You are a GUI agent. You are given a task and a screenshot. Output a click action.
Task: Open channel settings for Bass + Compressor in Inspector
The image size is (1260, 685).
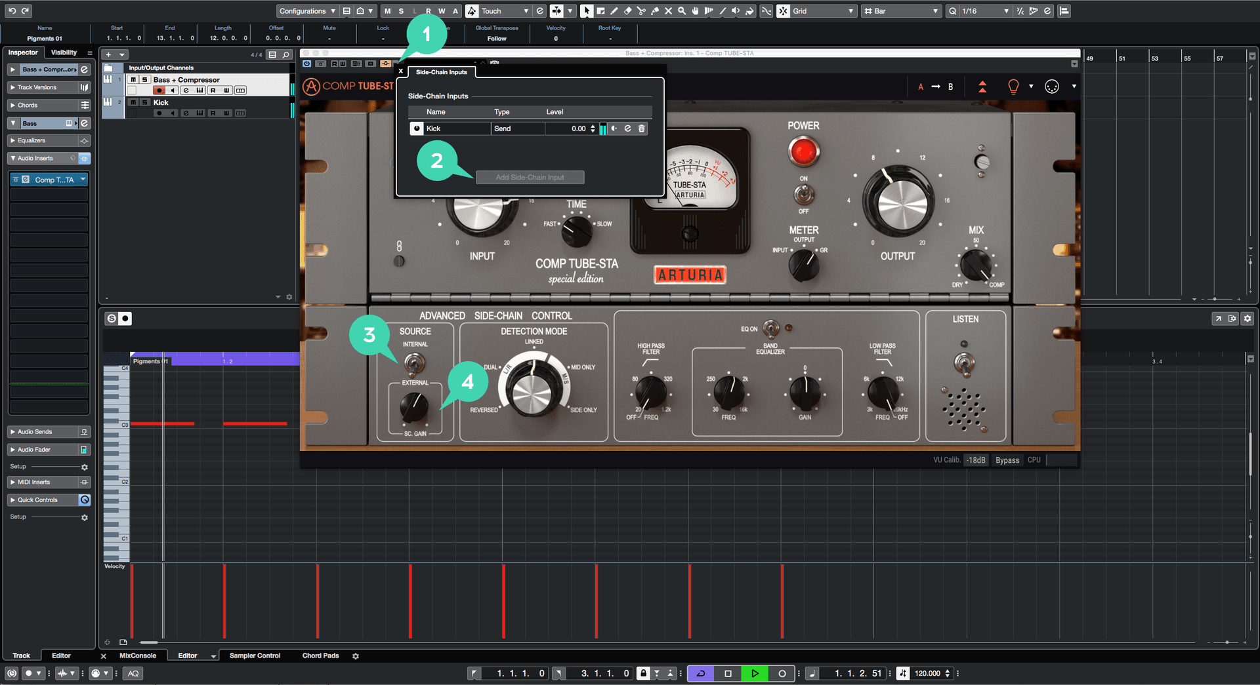(84, 69)
